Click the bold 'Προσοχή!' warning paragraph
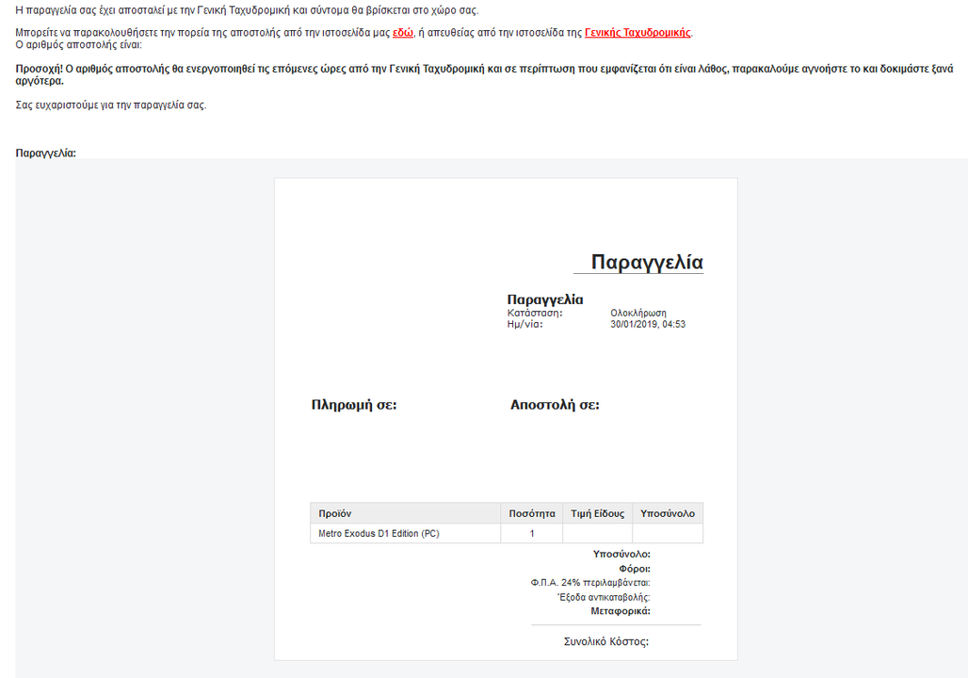Viewport: 968px width, 678px height. pyautogui.click(x=484, y=74)
